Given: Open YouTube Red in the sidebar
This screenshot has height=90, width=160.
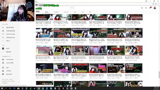Looking at the screenshot, I should (x=10, y=59).
